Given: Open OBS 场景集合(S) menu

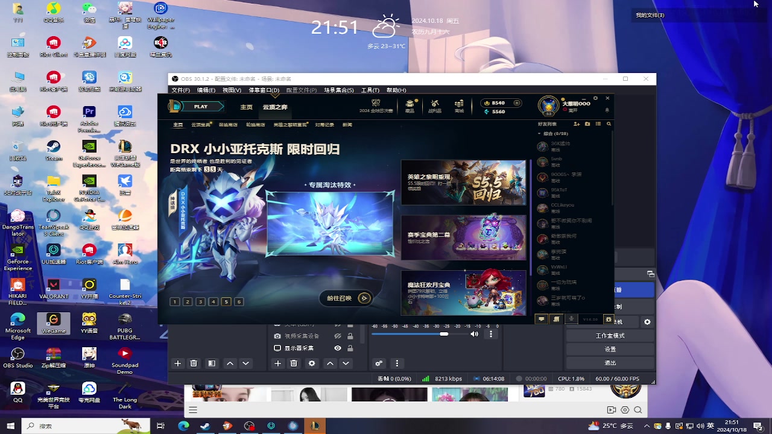Looking at the screenshot, I should tap(339, 90).
